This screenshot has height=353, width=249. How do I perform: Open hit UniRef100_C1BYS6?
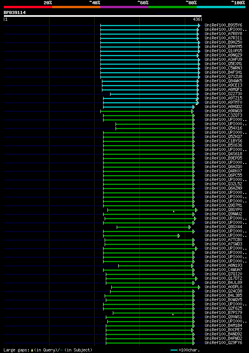[223, 141]
